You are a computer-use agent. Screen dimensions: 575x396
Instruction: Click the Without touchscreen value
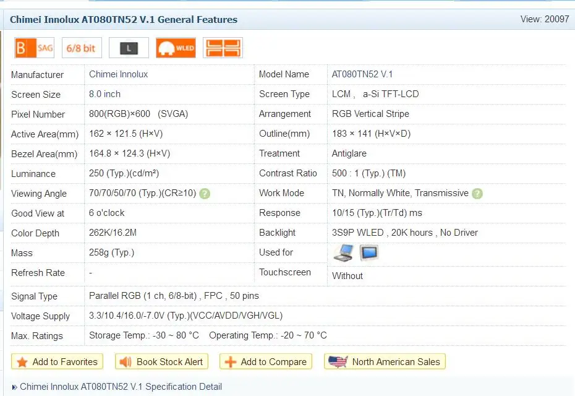(347, 276)
